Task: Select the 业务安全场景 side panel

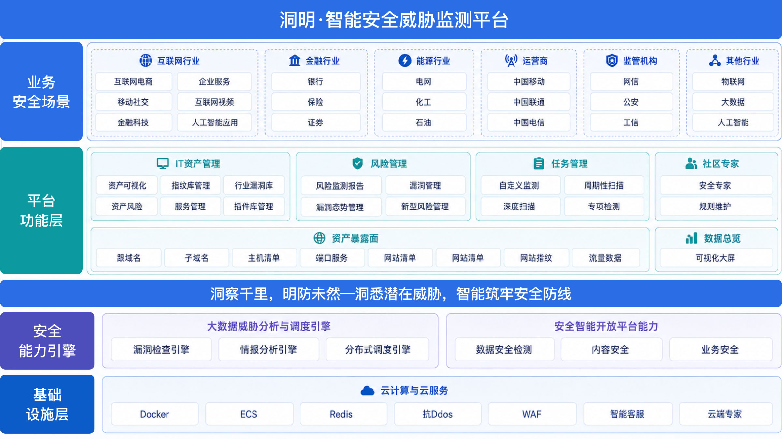Action: [x=41, y=92]
